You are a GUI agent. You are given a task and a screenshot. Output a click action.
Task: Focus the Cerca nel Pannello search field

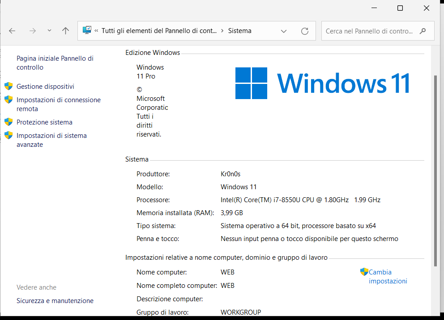click(x=378, y=31)
